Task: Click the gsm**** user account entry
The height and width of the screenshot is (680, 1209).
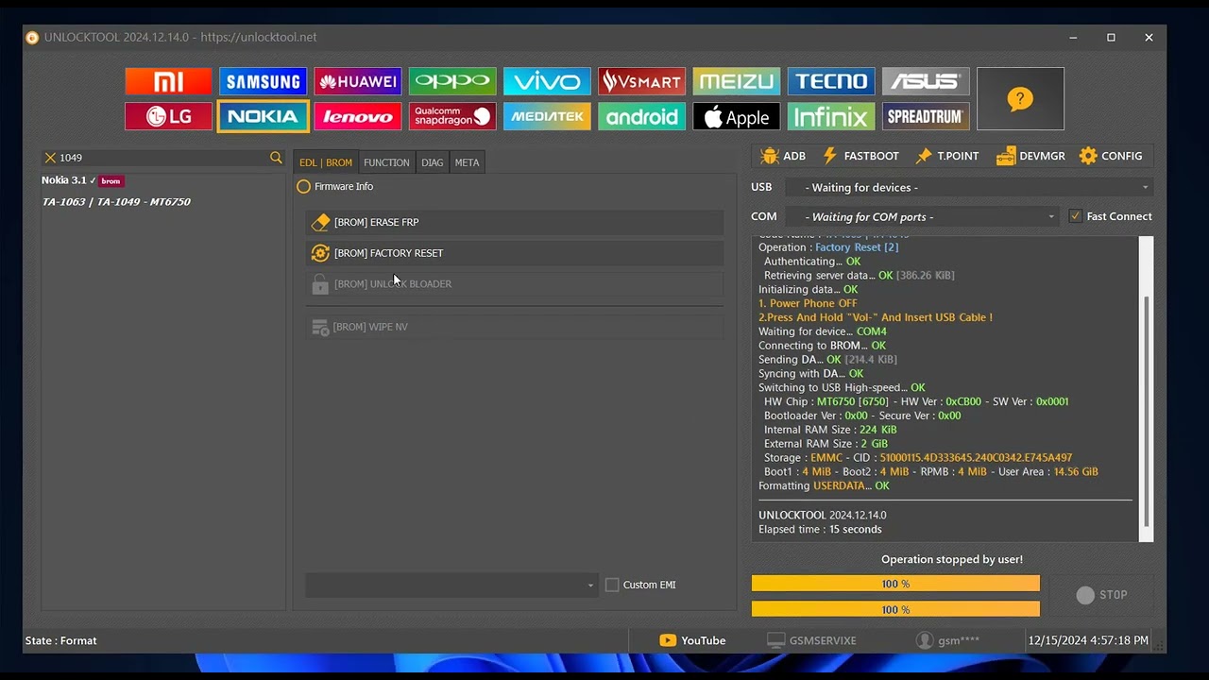Action: [947, 640]
